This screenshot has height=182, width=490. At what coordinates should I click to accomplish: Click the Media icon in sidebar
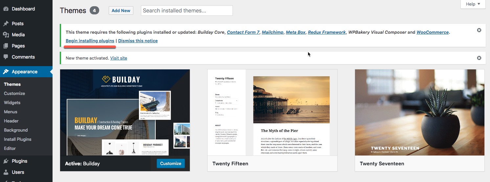point(6,35)
